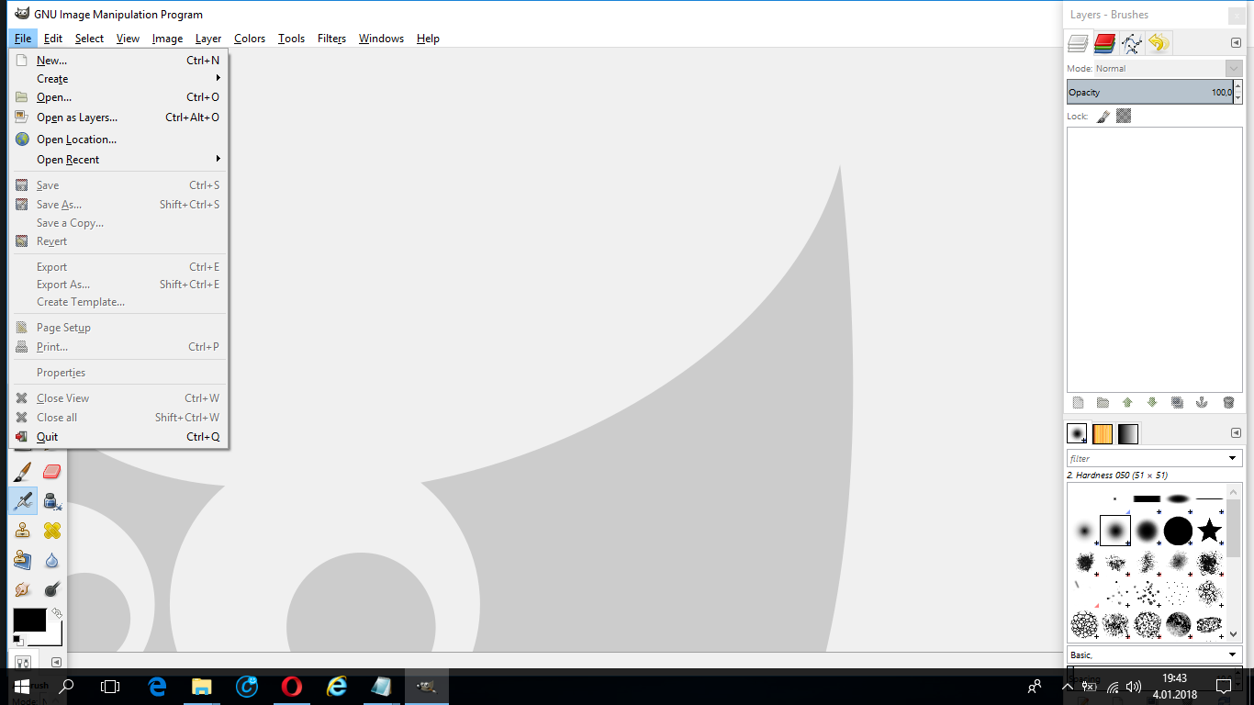The image size is (1254, 705).
Task: Anchor the floating layer
Action: click(1202, 403)
